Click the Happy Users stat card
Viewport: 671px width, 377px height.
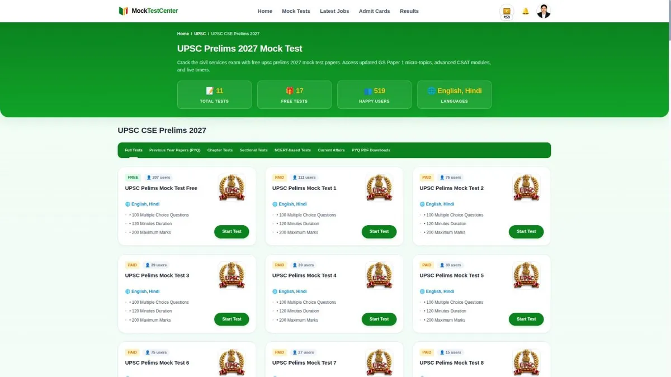(374, 94)
